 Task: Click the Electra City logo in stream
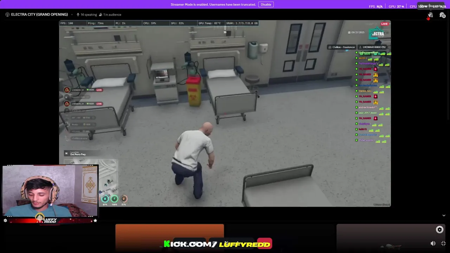click(x=377, y=34)
